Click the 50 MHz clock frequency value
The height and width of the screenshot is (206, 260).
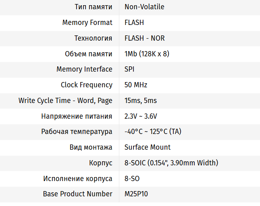(136, 85)
